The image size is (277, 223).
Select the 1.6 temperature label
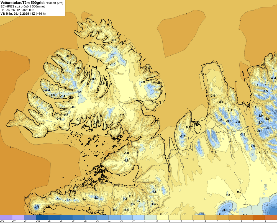pos(76,188)
